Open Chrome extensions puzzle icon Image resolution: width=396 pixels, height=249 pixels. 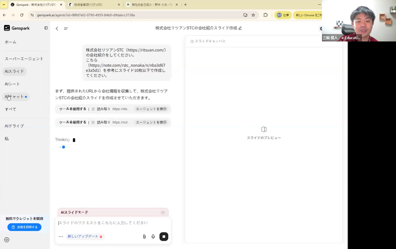[265, 15]
